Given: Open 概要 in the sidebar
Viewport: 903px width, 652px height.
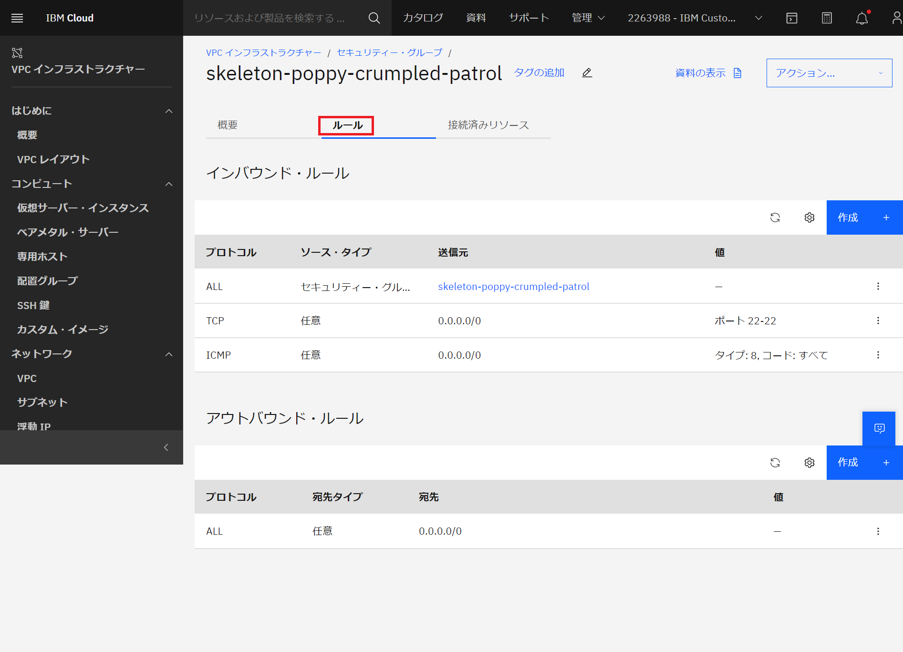Looking at the screenshot, I should tap(27, 135).
